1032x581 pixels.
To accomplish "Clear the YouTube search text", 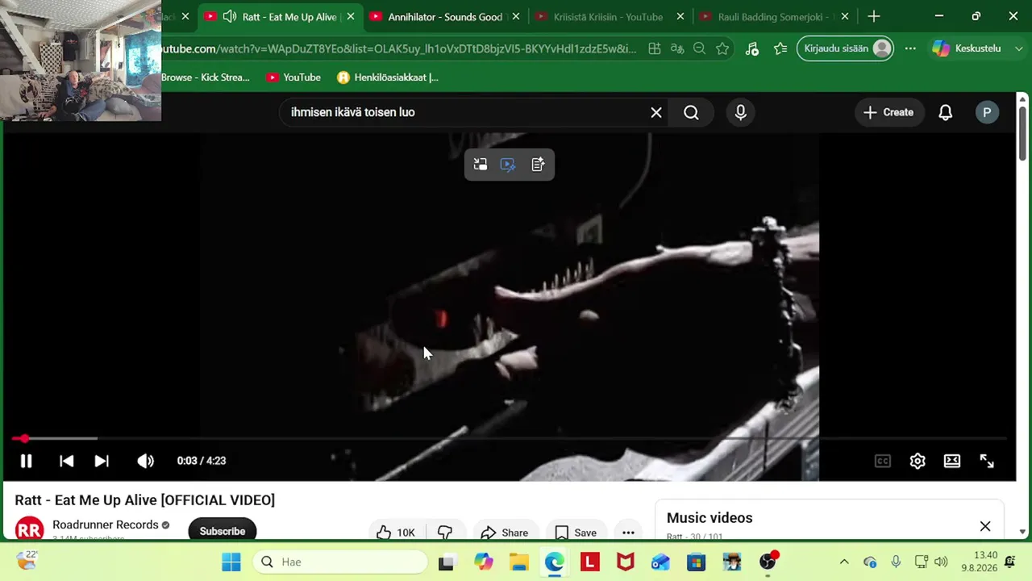I will pos(656,112).
